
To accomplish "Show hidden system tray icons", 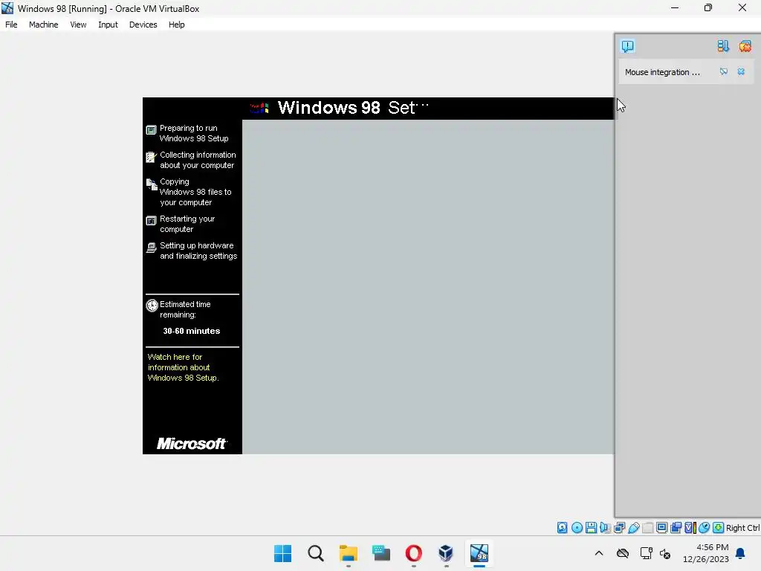I will (x=599, y=553).
